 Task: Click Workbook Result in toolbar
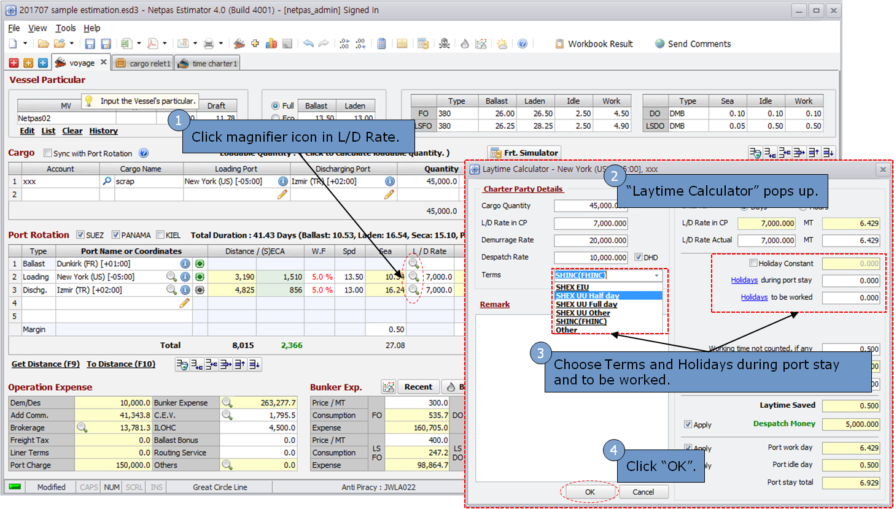point(594,44)
